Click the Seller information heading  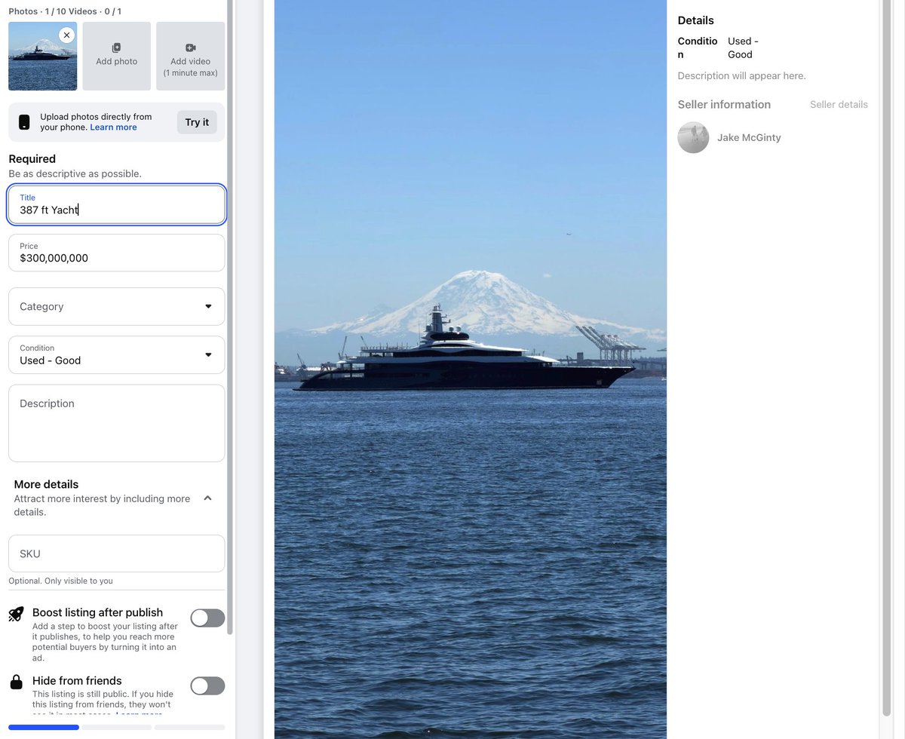pos(724,105)
